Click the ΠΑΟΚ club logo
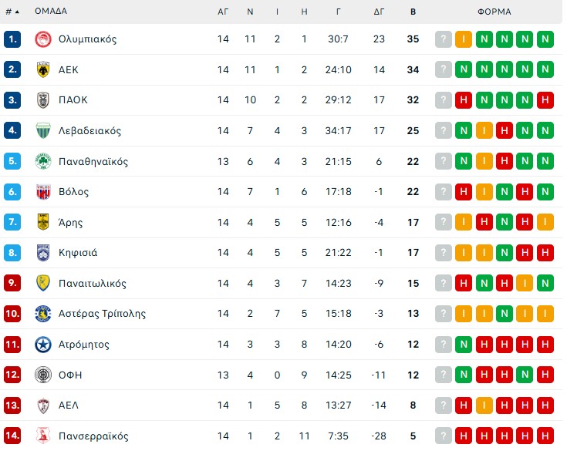Viewport: 567px width, 451px height. (x=42, y=100)
